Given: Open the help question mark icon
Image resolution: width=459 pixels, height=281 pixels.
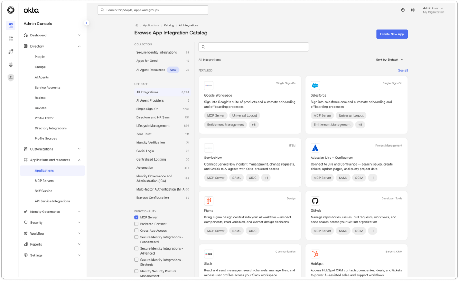Looking at the screenshot, I should click(403, 10).
